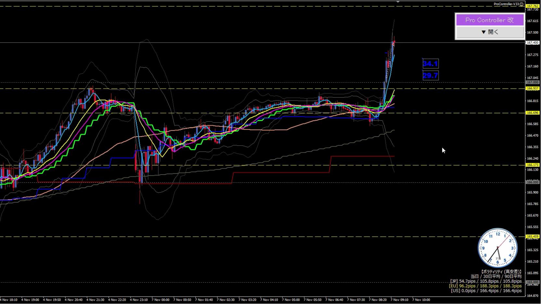
Task: Click the 165.785 price scale value
Action: (533, 204)
